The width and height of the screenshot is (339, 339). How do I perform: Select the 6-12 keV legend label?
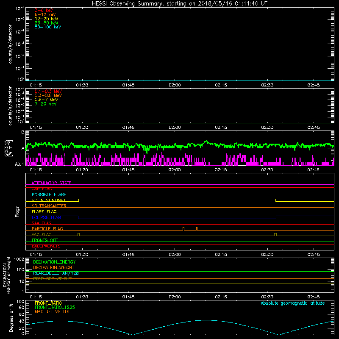[45, 14]
